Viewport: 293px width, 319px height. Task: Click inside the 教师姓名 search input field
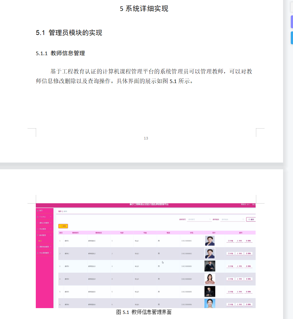click(232, 219)
